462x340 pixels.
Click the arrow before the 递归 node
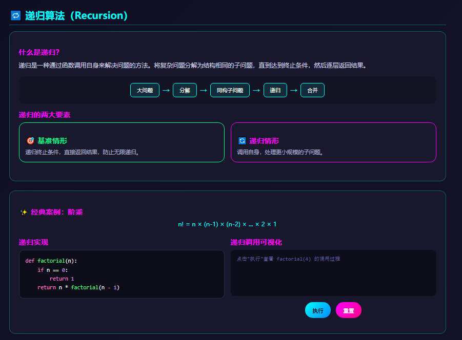(x=257, y=90)
